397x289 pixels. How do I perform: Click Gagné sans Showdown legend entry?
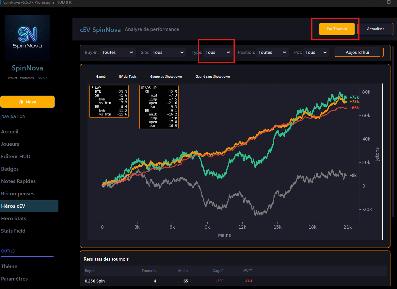point(208,77)
